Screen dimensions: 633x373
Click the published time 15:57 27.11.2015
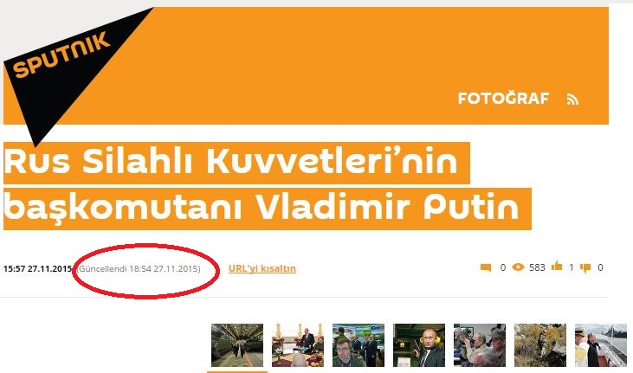[x=37, y=268]
